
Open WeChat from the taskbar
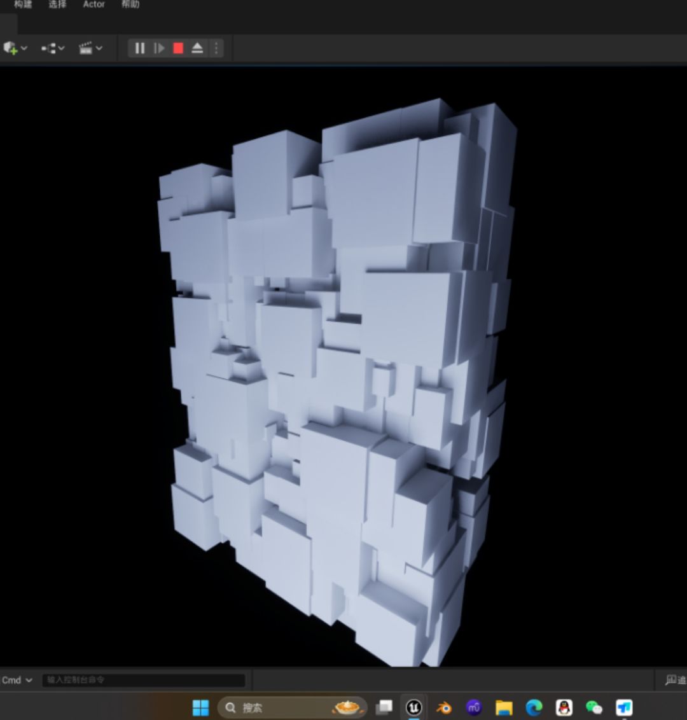point(593,707)
